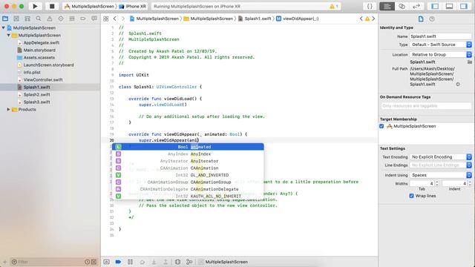
Task: Edit the Name field Splash1.swift
Action: 440,36
